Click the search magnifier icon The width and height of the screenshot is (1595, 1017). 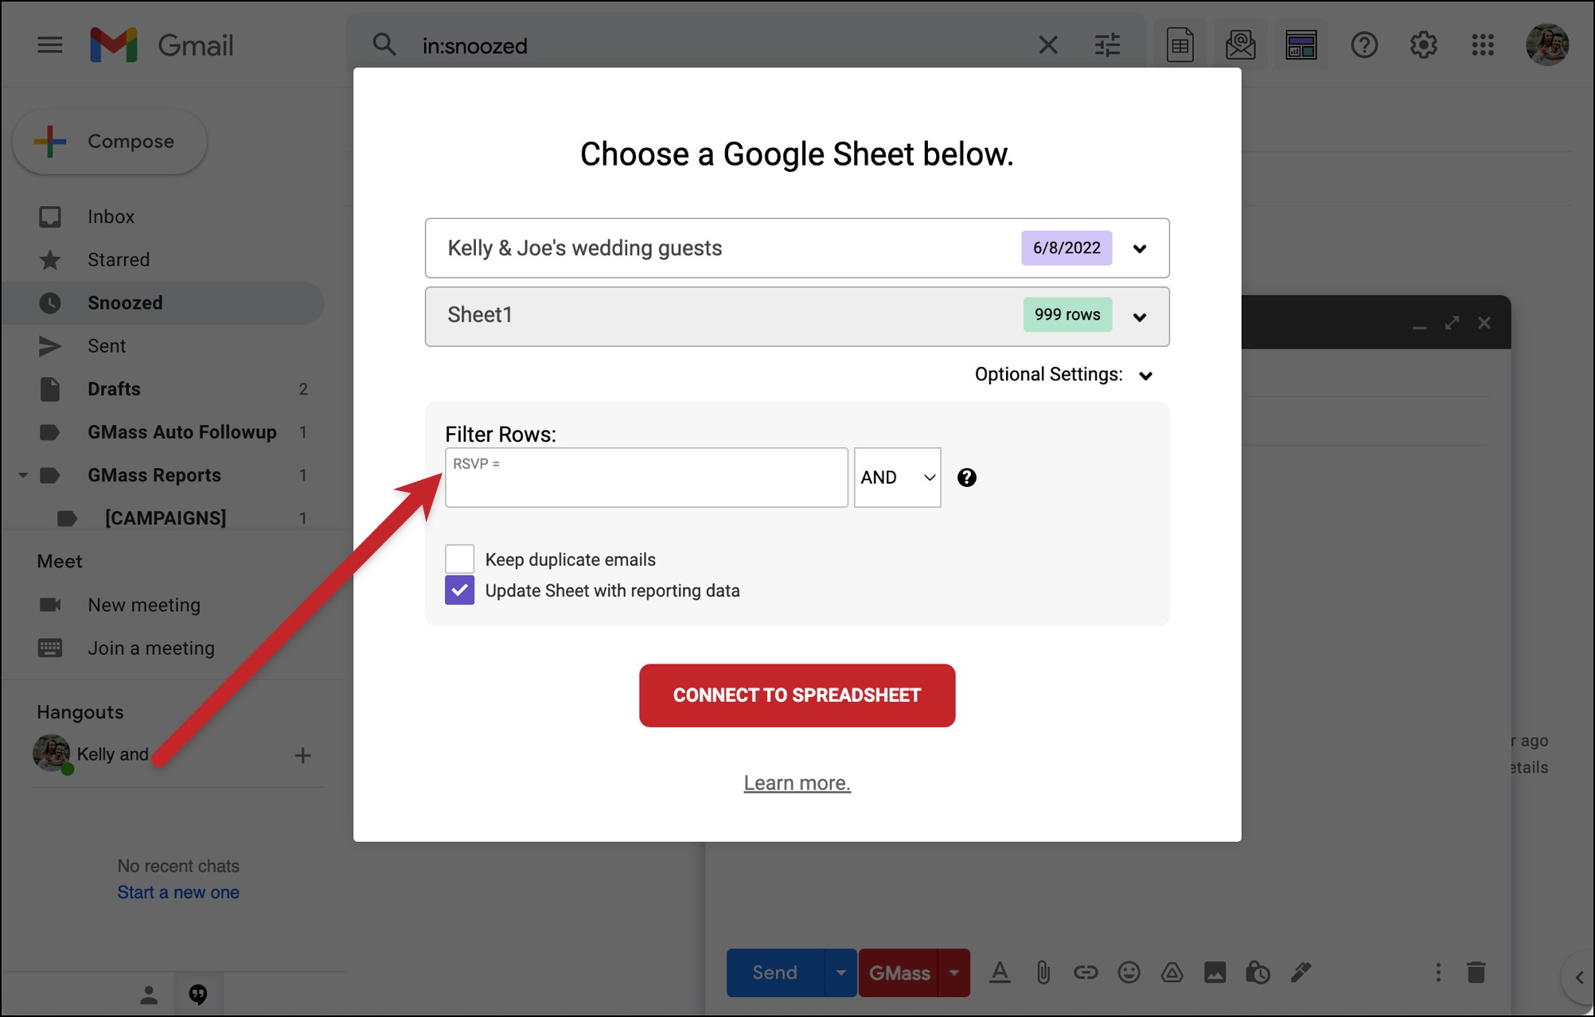click(384, 45)
